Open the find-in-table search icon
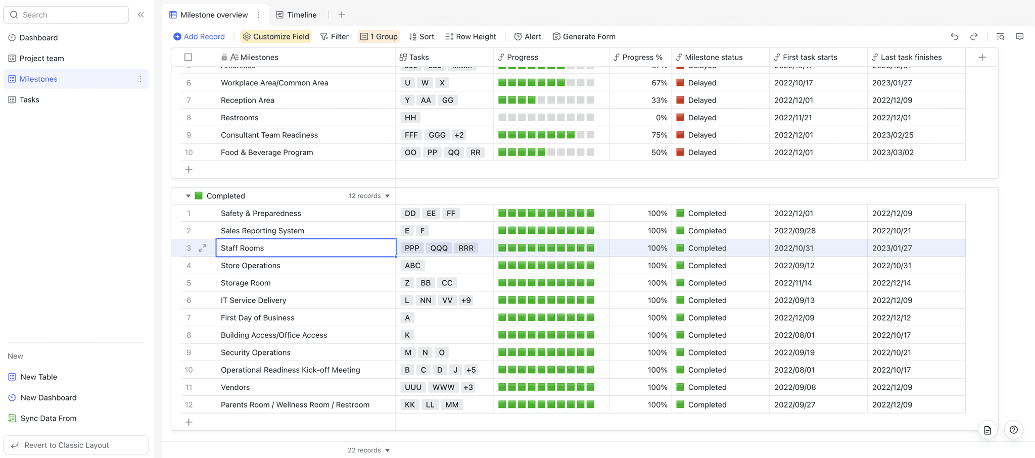Viewport: 1035px width, 458px height. coord(1000,36)
